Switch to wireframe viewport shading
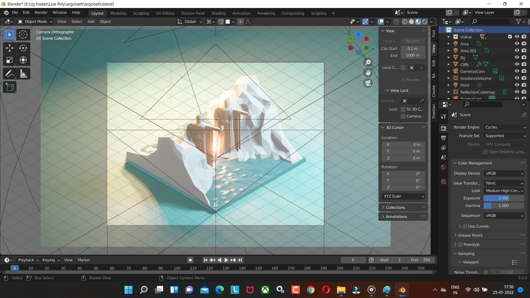 coord(405,22)
